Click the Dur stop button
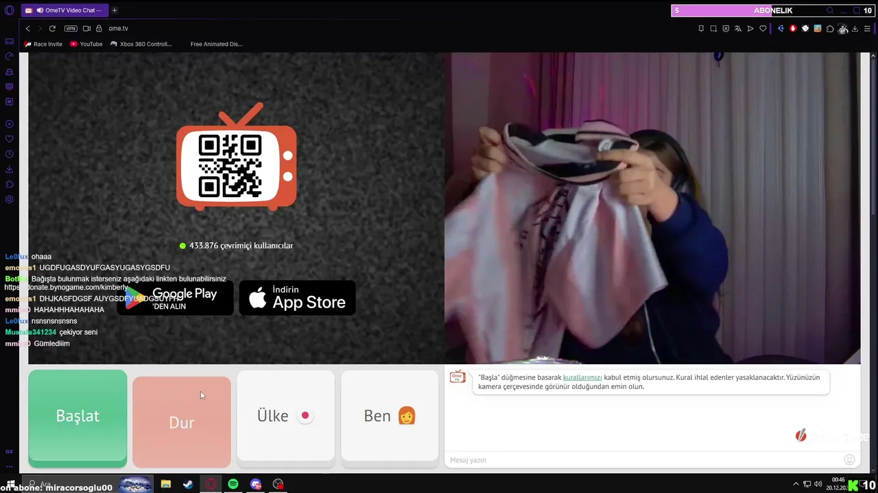878x493 pixels. (x=182, y=422)
